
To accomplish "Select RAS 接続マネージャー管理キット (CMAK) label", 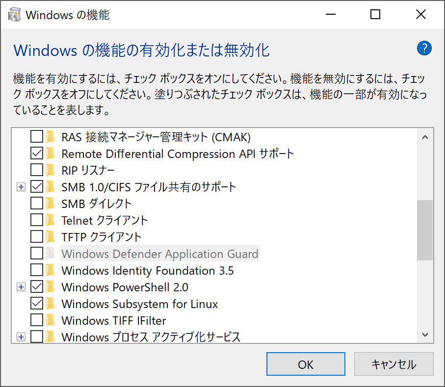I will (156, 137).
